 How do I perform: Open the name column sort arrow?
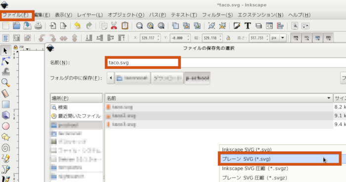(329, 98)
